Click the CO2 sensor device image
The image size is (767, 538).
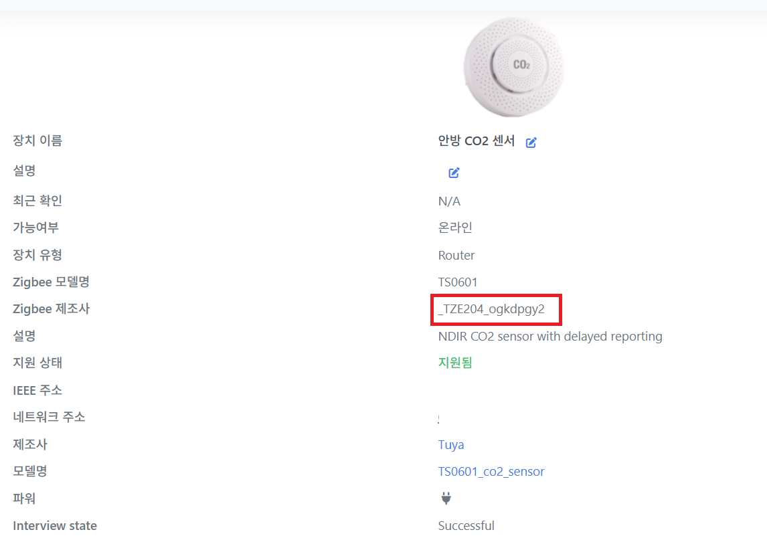513,67
